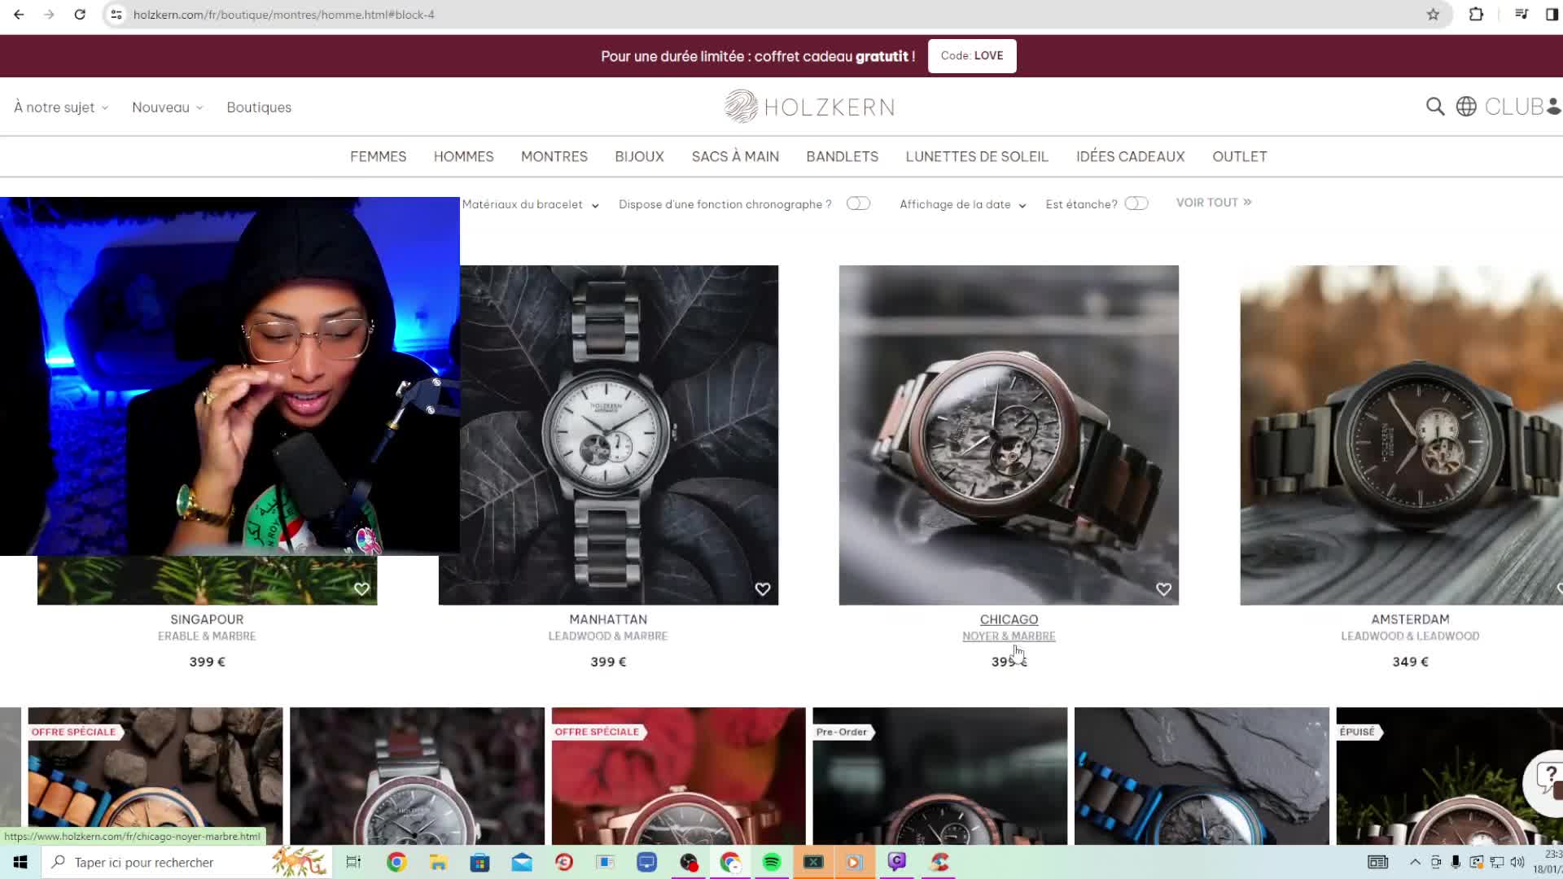Viewport: 1563px width, 879px height.
Task: Add Singapour watch to wishlist heart
Action: [x=361, y=589]
